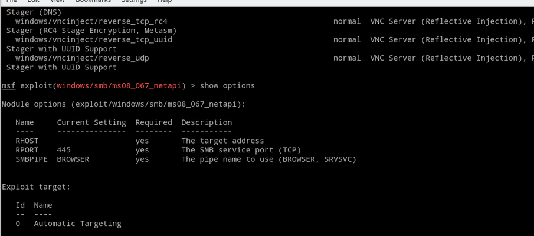Click the 'show options' command text
534x236 pixels.
tap(227, 86)
